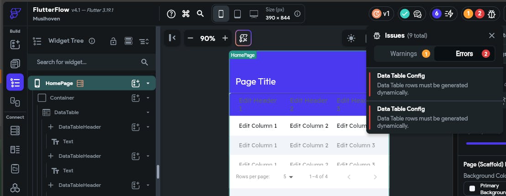Screen dimensions: 506x196
Task: Toggle the widget tree lock icon
Action: [113, 41]
